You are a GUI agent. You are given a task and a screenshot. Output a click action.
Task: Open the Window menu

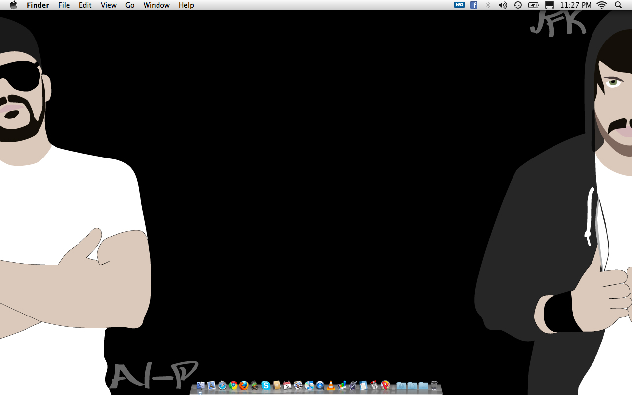pyautogui.click(x=157, y=5)
